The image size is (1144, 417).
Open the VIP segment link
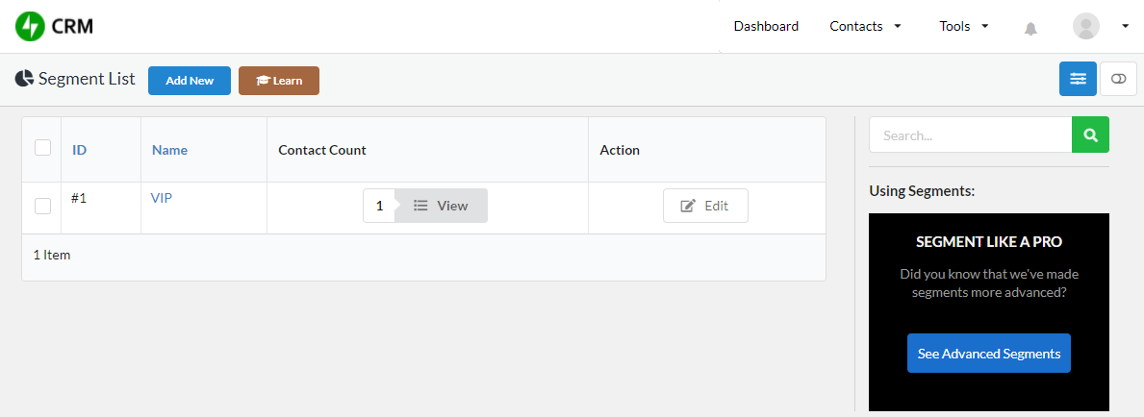pos(162,198)
